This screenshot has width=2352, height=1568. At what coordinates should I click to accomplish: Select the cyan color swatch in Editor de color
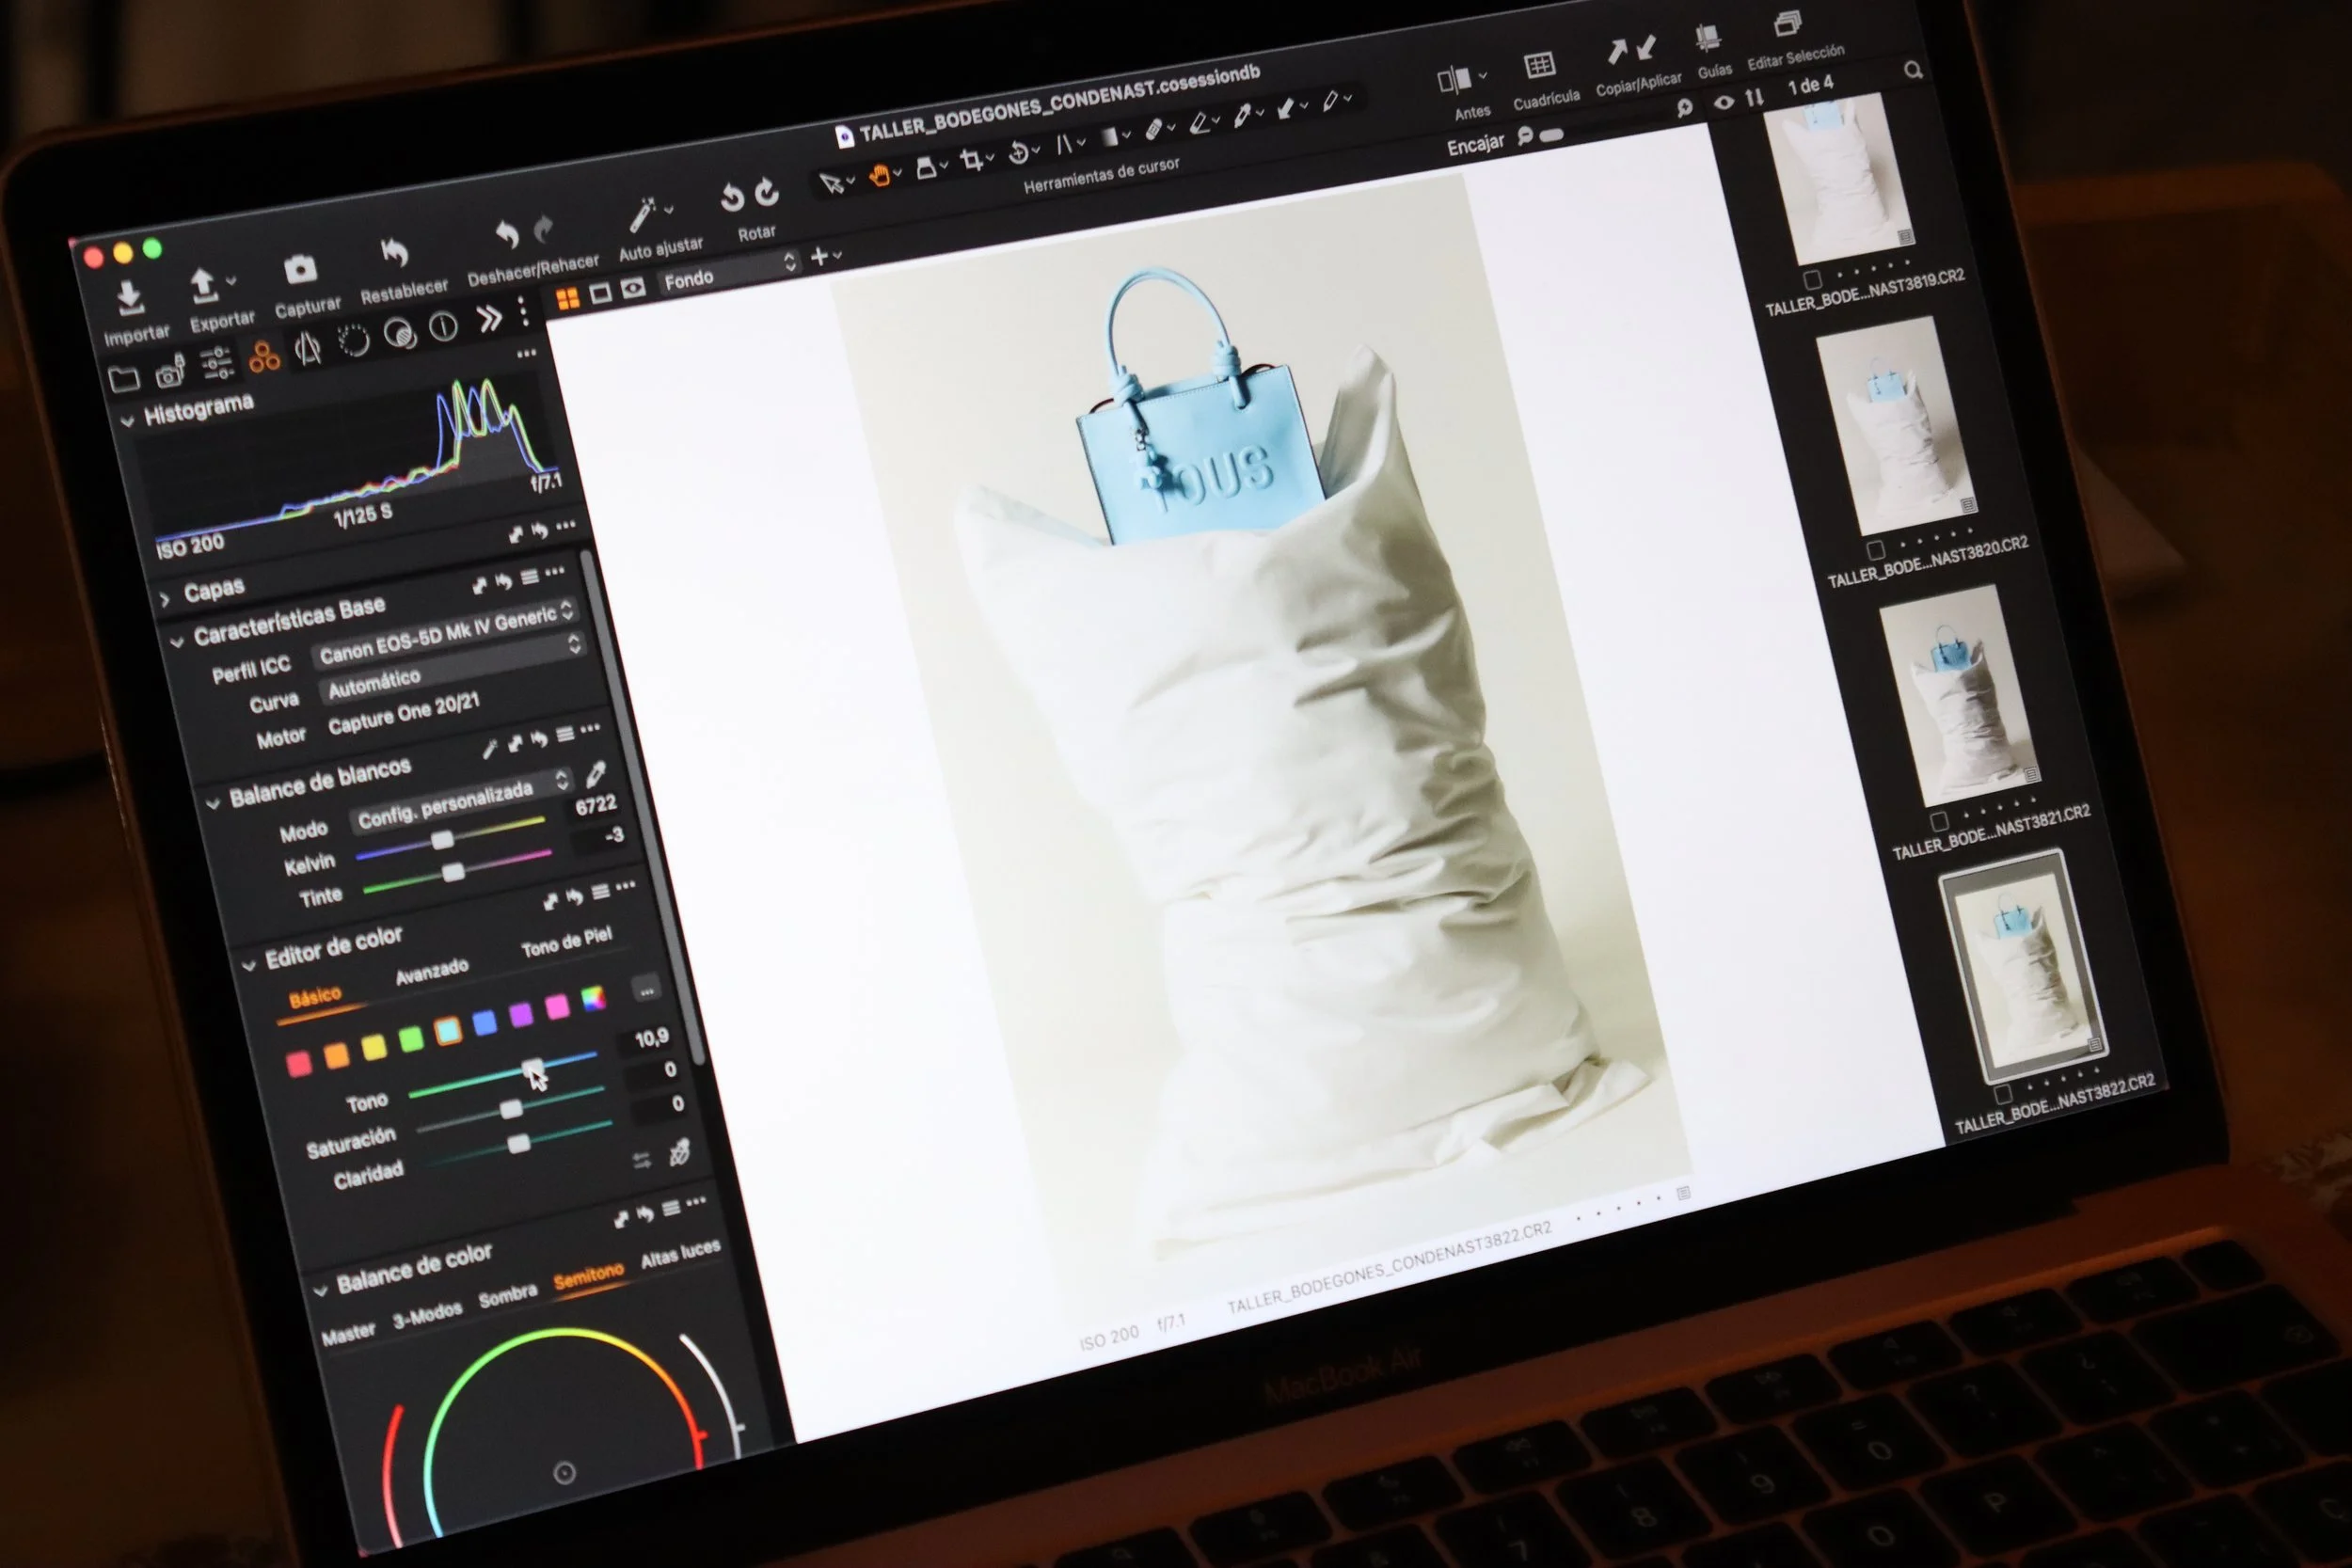coord(447,1030)
